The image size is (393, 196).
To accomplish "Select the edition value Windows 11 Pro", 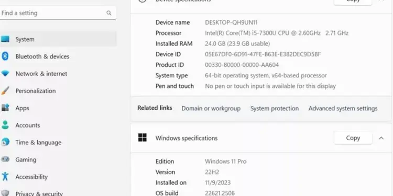I will tap(225, 162).
